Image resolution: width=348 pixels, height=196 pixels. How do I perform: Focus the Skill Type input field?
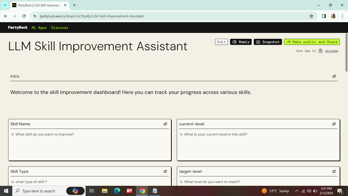(x=90, y=182)
